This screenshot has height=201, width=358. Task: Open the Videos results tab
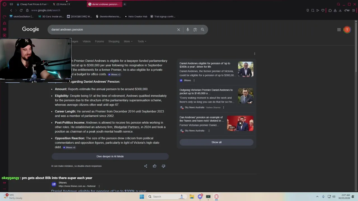[x=86, y=41]
